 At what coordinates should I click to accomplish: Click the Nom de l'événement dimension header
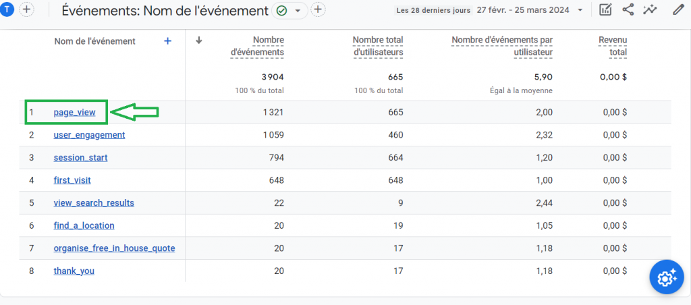point(94,41)
